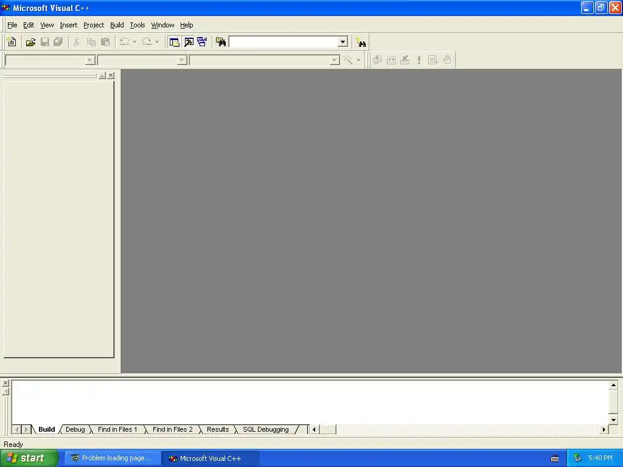Image resolution: width=623 pixels, height=467 pixels.
Task: Click the Cut scissors icon
Action: (x=76, y=42)
